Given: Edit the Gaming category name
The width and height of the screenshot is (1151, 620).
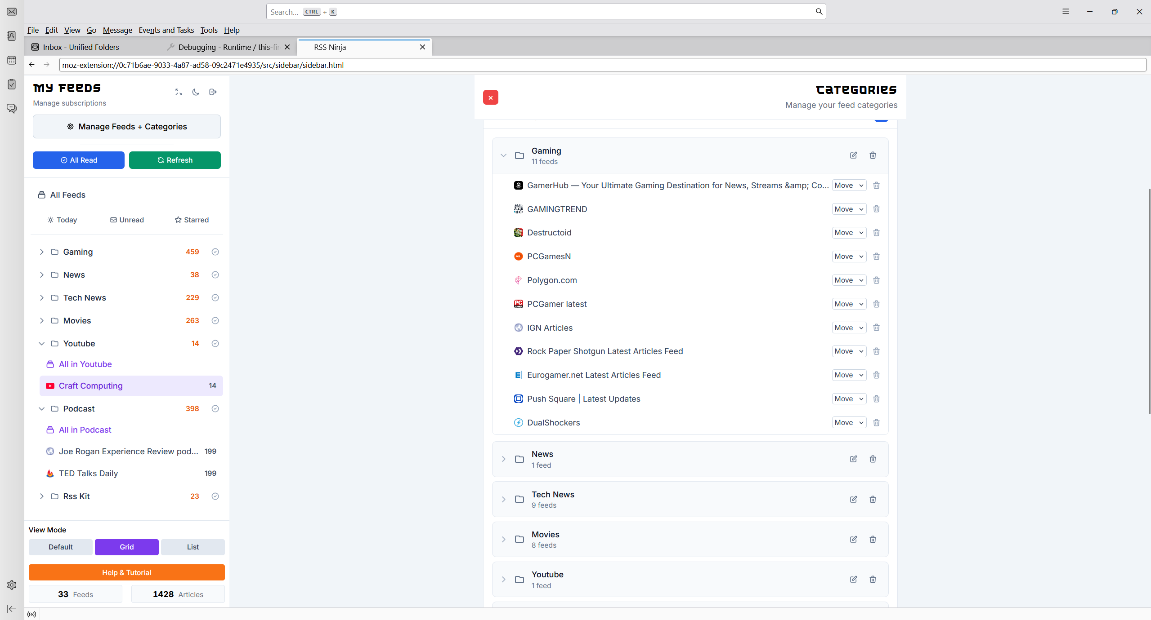Looking at the screenshot, I should 853,155.
